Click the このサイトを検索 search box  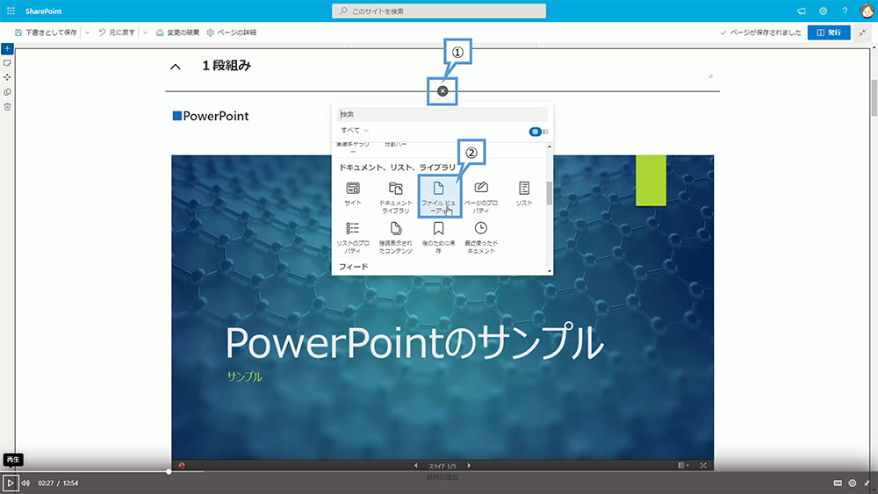pyautogui.click(x=439, y=11)
